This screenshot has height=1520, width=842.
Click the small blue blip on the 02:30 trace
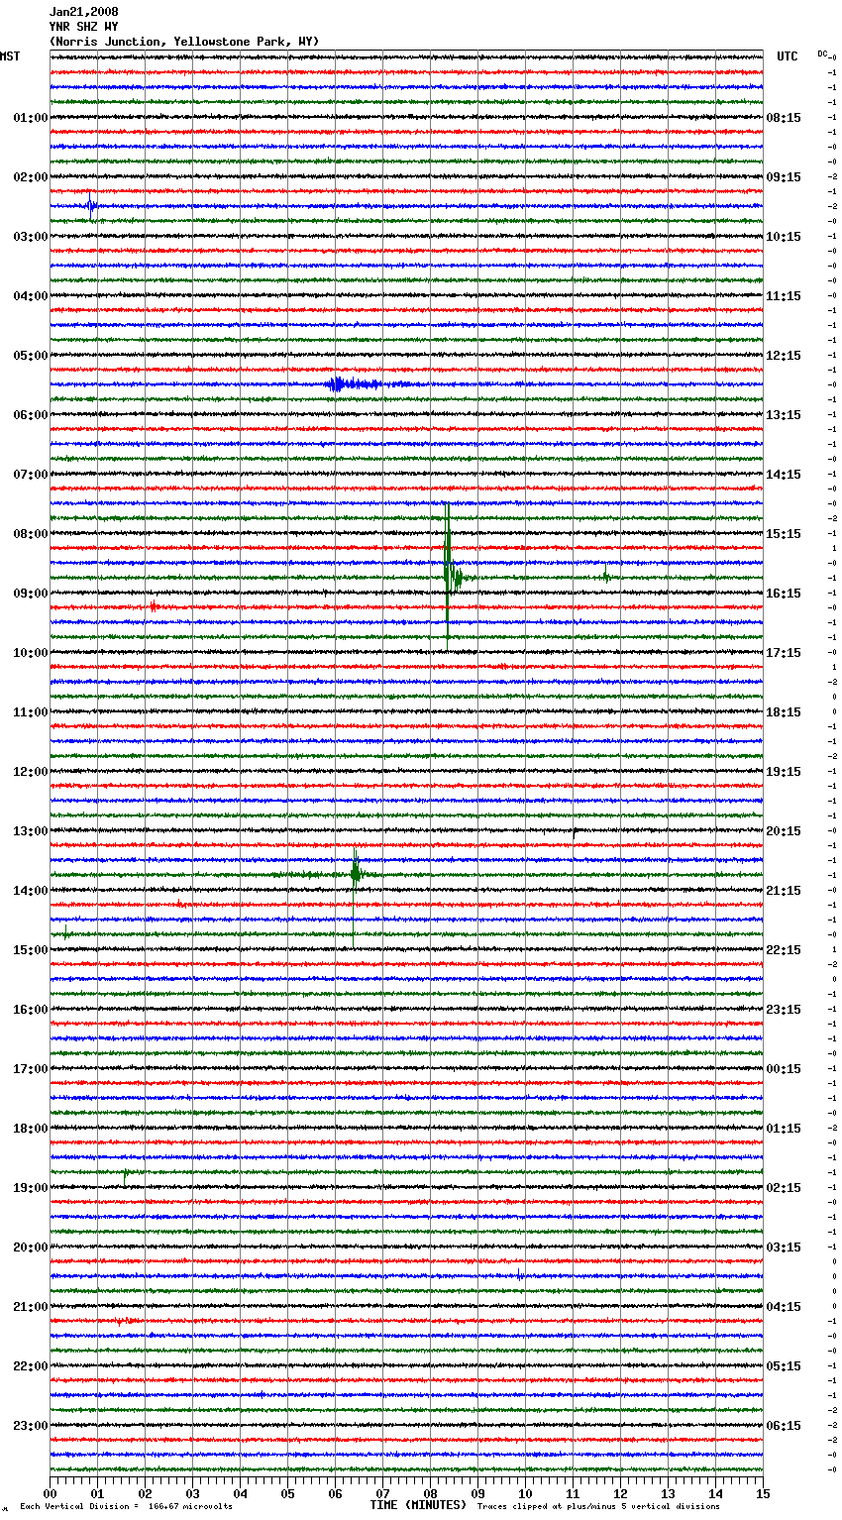[x=91, y=206]
